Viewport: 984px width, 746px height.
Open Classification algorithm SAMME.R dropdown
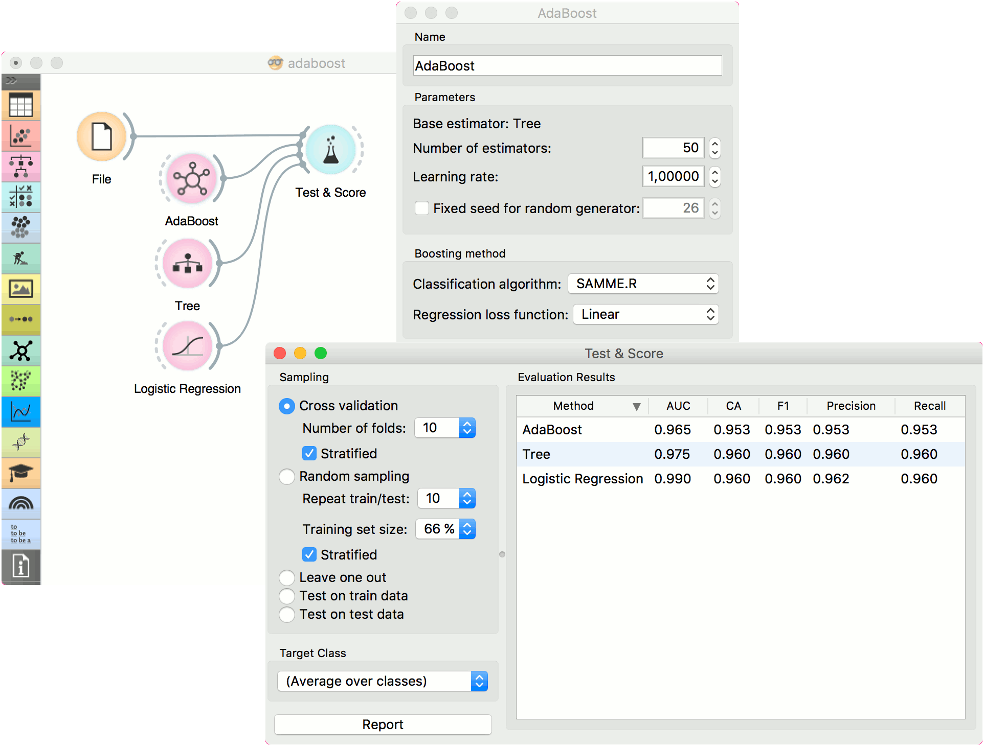(x=643, y=284)
